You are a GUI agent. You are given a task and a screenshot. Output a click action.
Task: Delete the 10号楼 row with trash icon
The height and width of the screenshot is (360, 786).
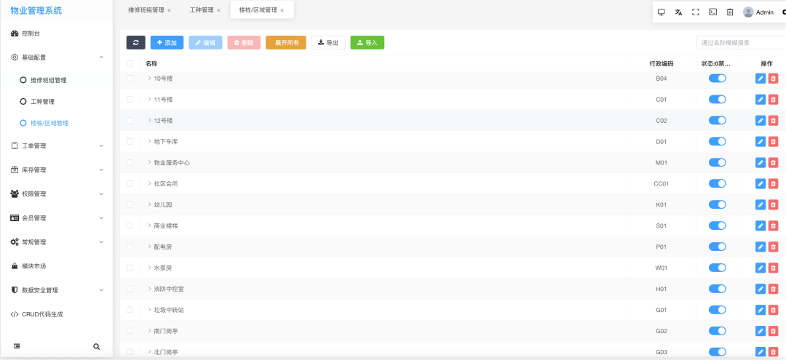[x=773, y=79]
